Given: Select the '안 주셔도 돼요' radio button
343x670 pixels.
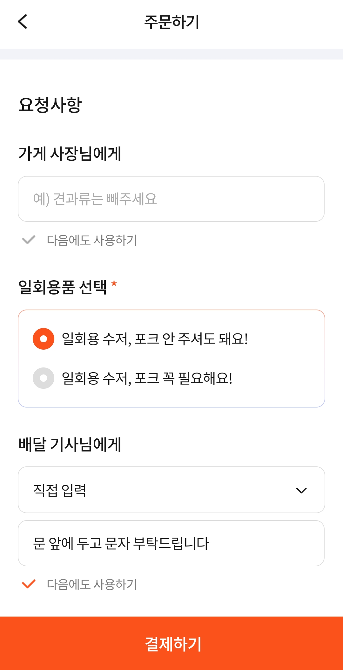Looking at the screenshot, I should (44, 339).
